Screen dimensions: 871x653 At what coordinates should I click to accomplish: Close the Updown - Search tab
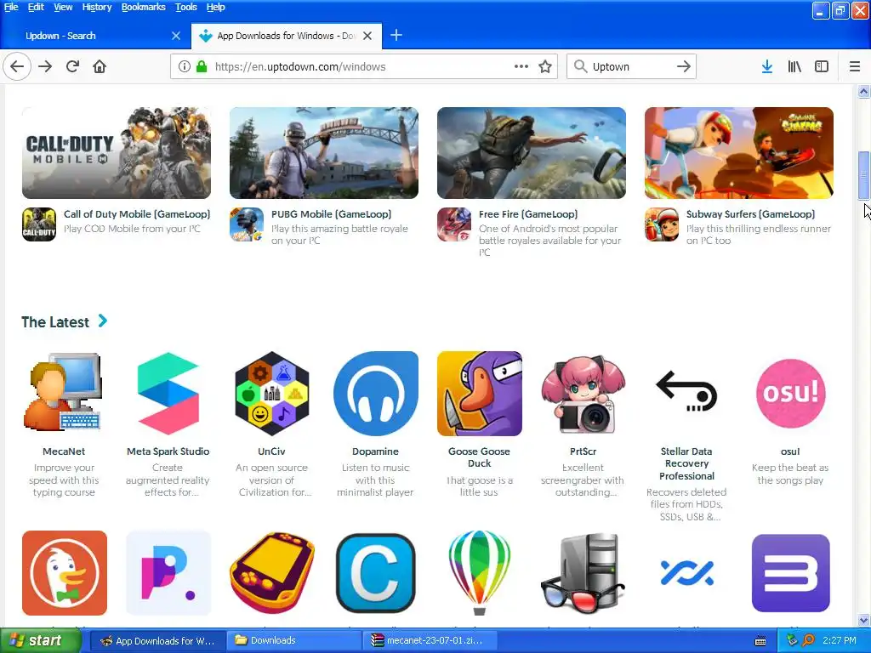tap(176, 36)
